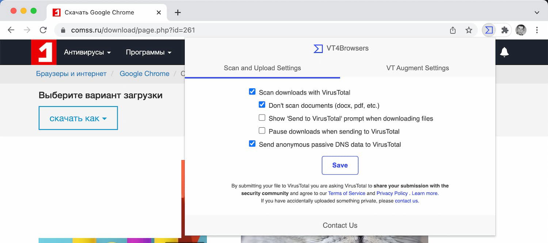
Task: Switch to Scan and Upload Settings tab
Action: pos(262,68)
